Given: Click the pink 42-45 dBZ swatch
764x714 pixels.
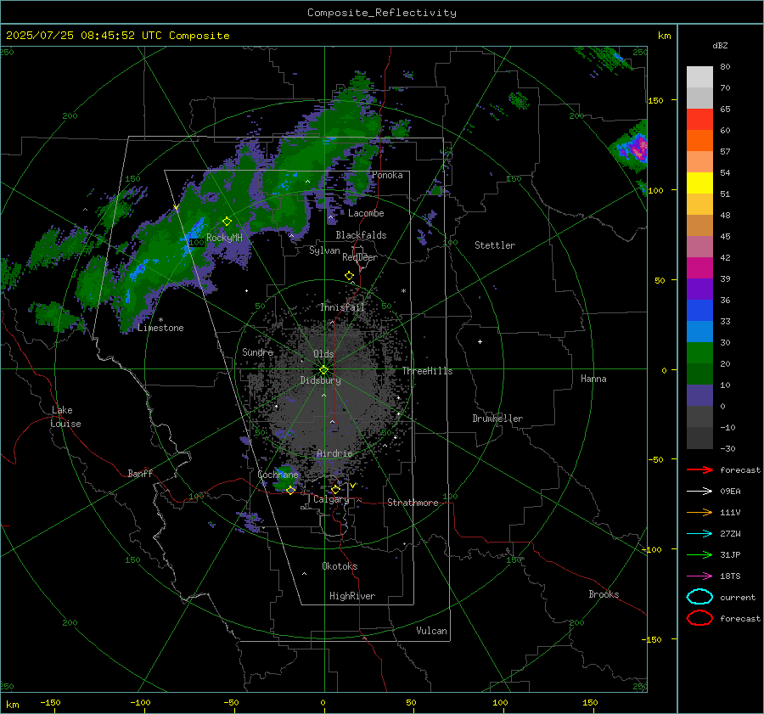Looking at the screenshot, I should click(699, 247).
